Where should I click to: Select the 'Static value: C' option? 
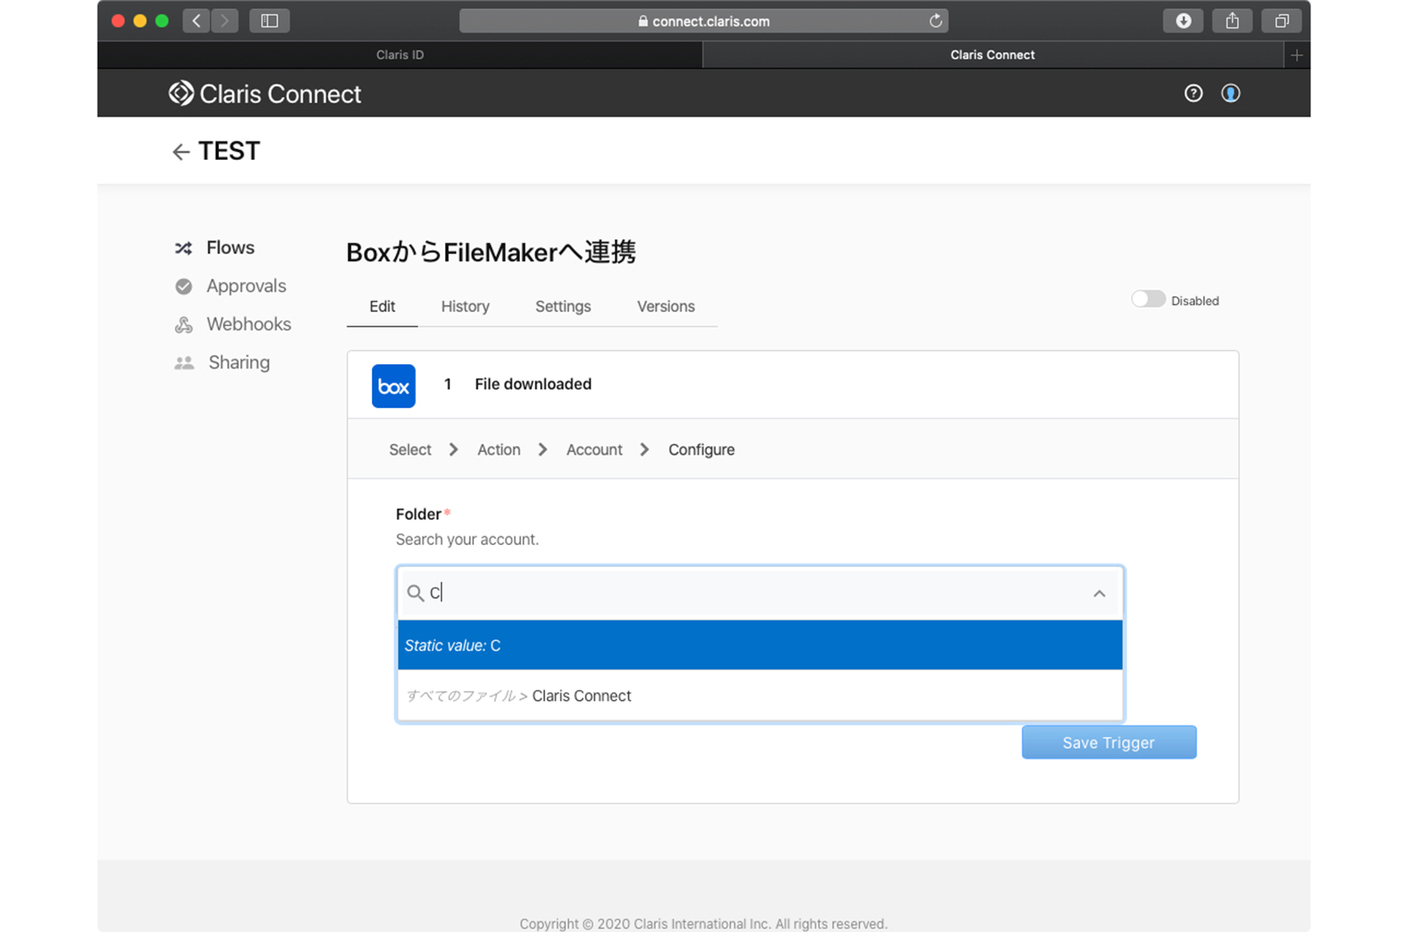pos(760,645)
